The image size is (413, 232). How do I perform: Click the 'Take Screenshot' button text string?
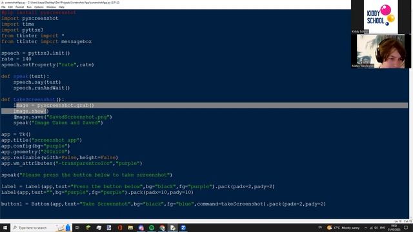tap(105, 204)
